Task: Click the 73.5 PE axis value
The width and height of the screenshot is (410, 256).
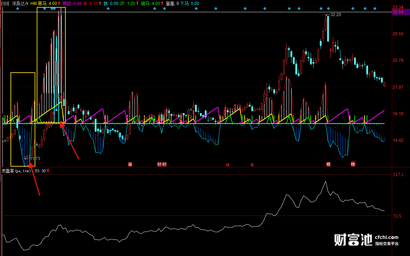Action: coord(397,216)
